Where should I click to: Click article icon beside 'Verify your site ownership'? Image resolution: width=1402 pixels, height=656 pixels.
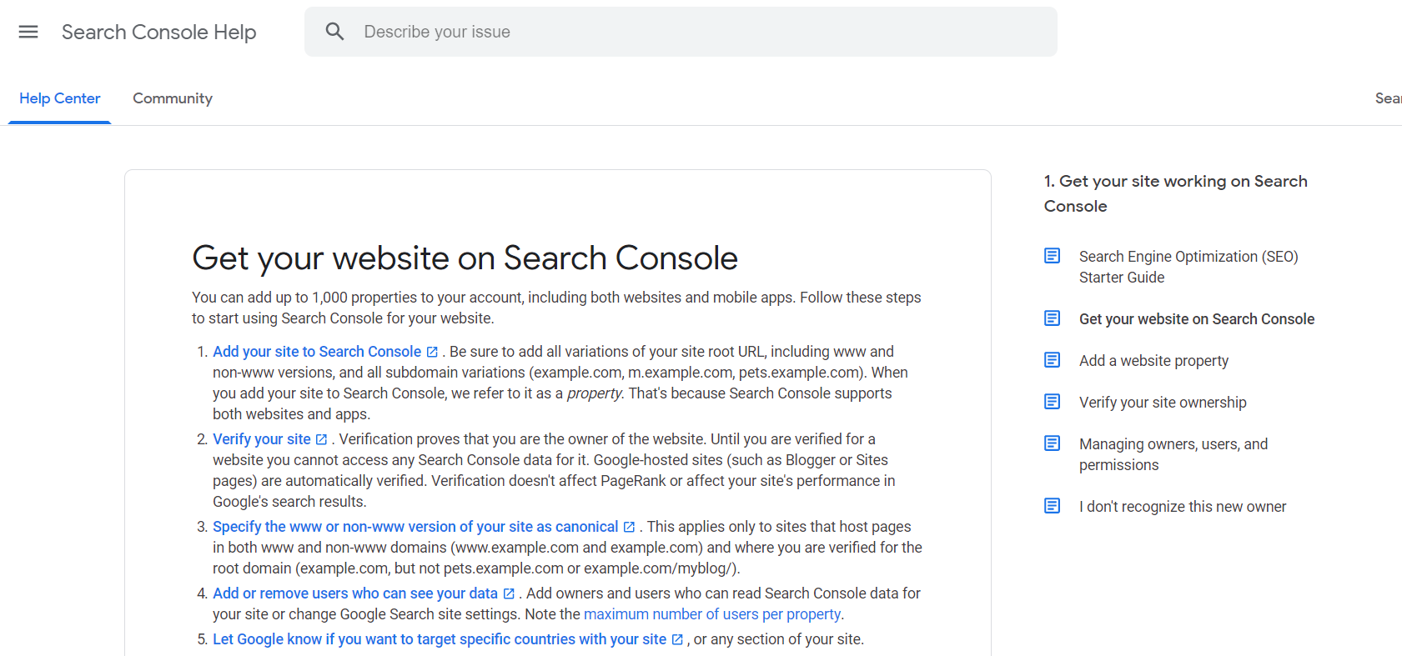(x=1053, y=402)
